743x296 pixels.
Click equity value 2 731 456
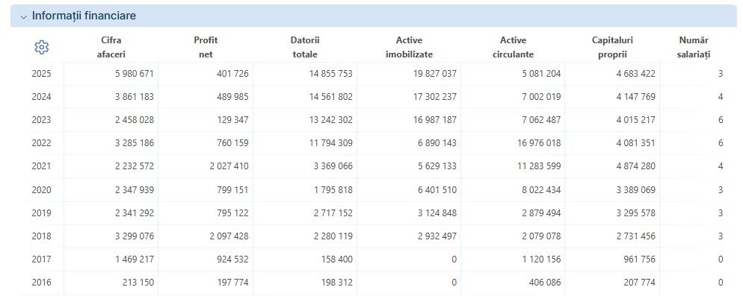[636, 236]
